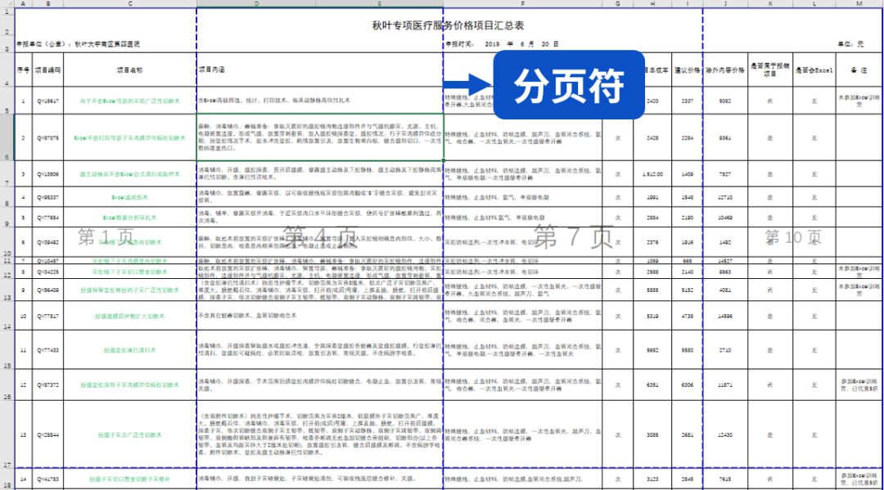Select column header A

[x=22, y=5]
